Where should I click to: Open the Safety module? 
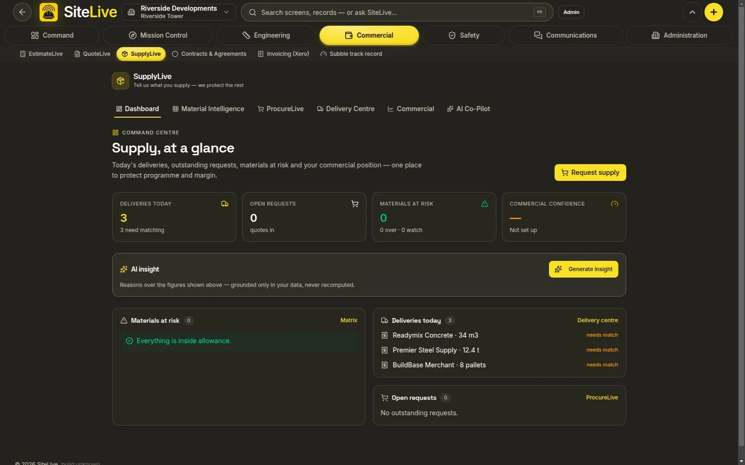[463, 35]
